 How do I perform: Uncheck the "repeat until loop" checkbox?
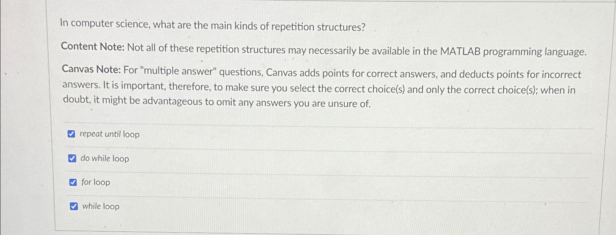point(72,134)
